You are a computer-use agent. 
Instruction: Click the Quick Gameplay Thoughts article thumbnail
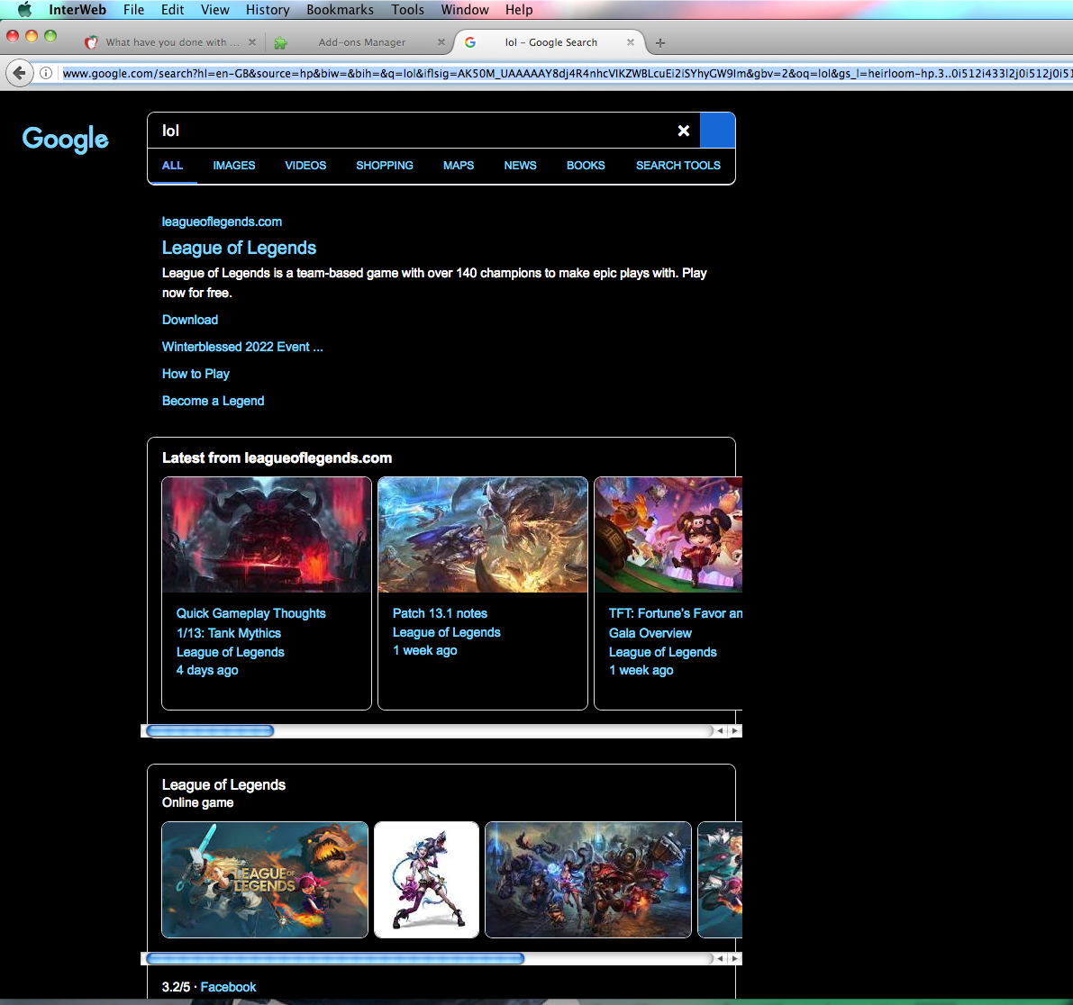(267, 535)
